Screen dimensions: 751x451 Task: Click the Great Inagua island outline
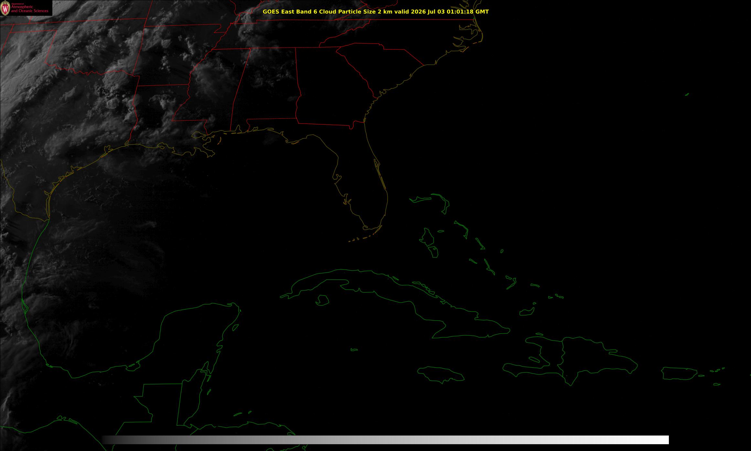526,312
